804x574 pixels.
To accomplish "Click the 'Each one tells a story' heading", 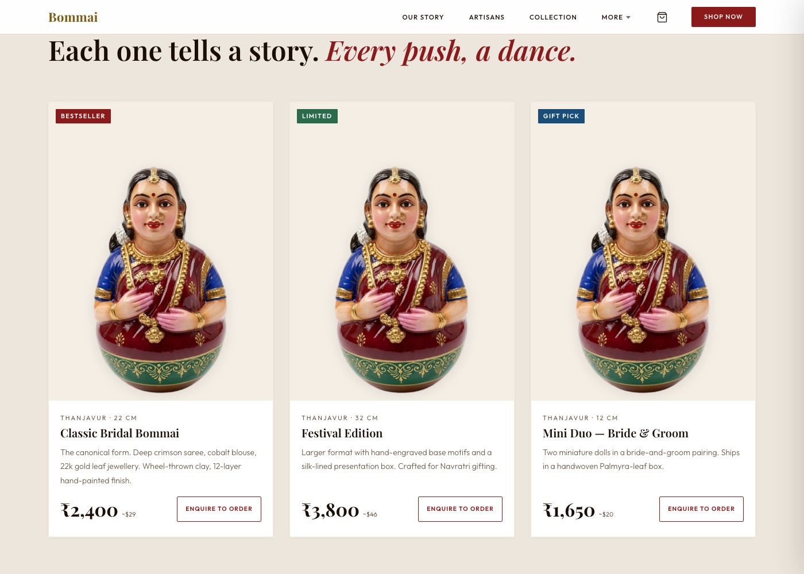I will (x=312, y=51).
